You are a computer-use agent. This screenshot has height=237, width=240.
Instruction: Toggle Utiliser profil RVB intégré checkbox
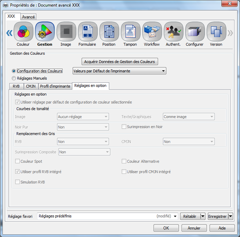[17, 171]
